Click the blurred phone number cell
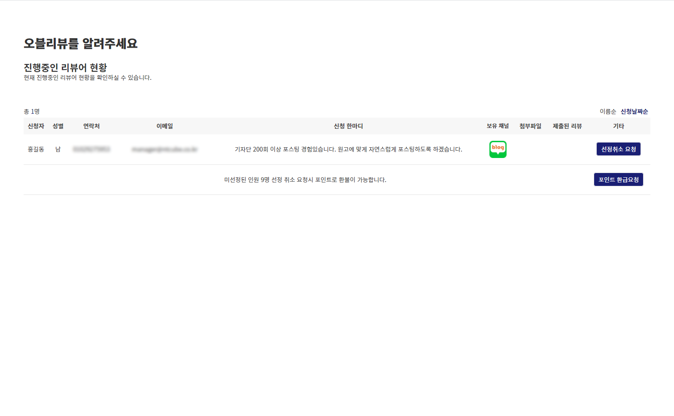The width and height of the screenshot is (674, 416). click(x=91, y=149)
